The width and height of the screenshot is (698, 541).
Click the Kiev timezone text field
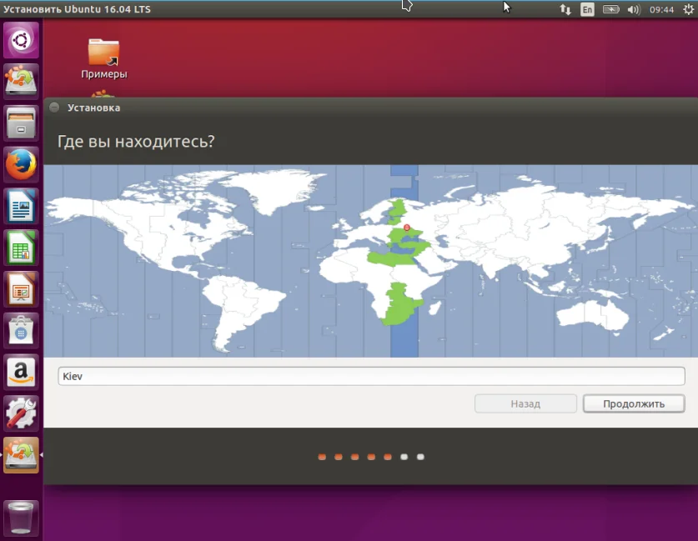tap(371, 377)
